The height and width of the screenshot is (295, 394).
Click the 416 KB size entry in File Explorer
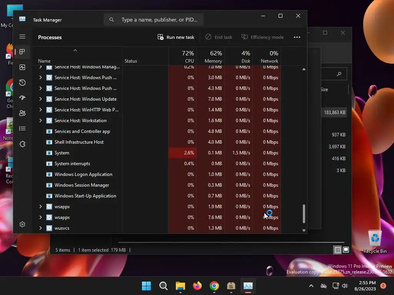339,159
